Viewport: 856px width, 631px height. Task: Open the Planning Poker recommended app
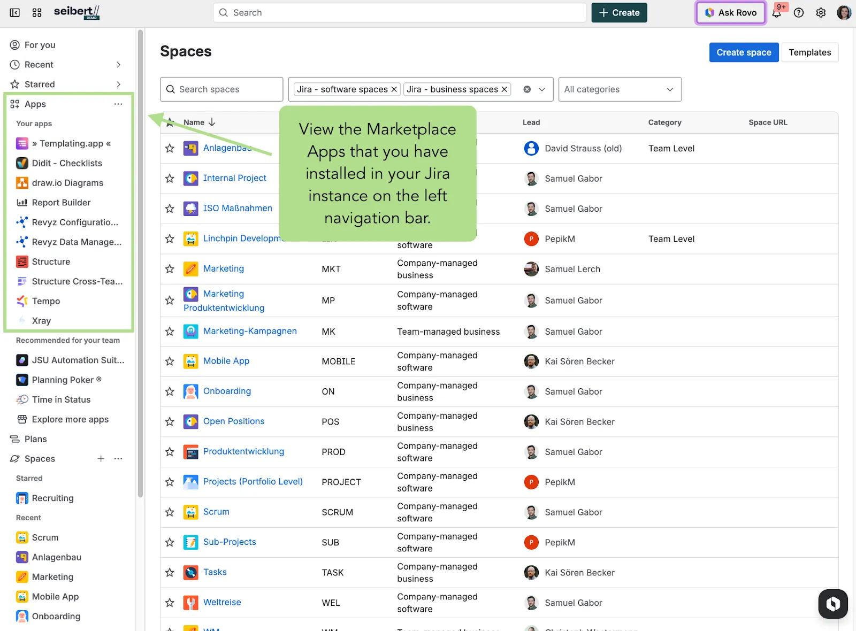[x=66, y=380]
